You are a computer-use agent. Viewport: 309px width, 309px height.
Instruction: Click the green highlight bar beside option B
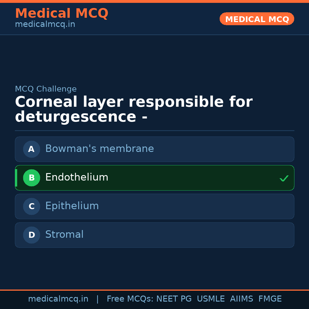click(x=16, y=178)
